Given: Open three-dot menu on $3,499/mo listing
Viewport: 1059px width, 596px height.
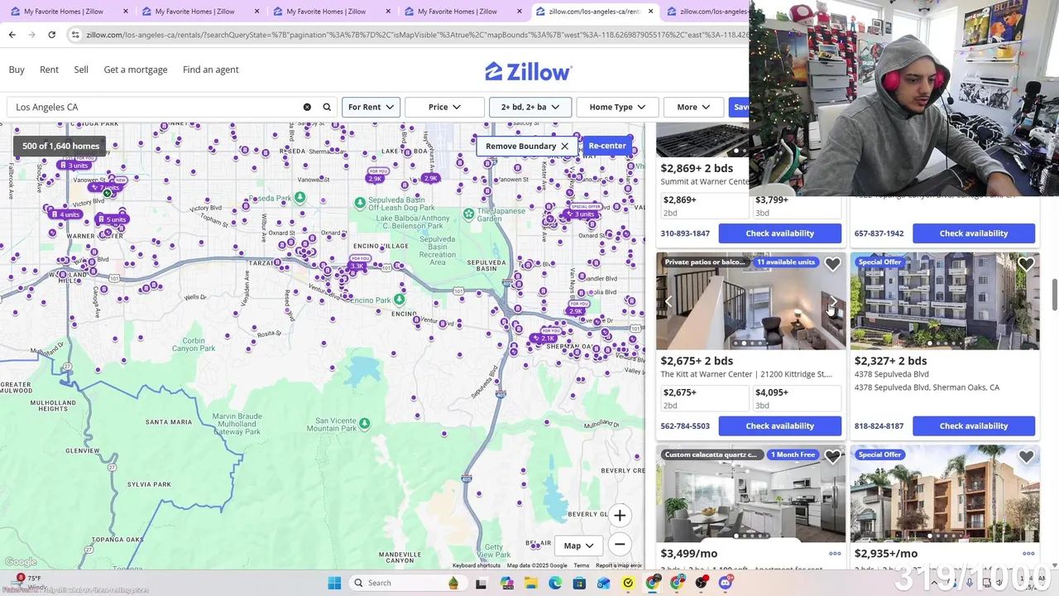Looking at the screenshot, I should [835, 554].
